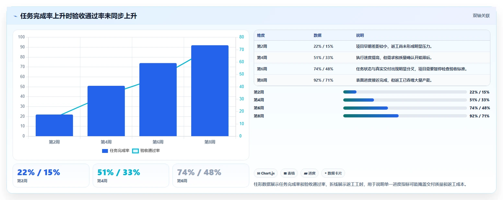Viewport: 503px width, 200px height.
Task: Click the 92% / 71% value beside progress bar
Action: (x=479, y=116)
